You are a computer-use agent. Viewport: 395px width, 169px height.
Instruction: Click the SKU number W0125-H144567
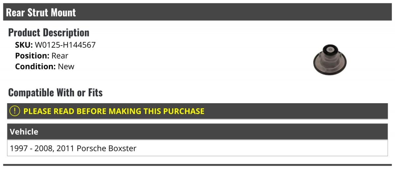tap(65, 45)
